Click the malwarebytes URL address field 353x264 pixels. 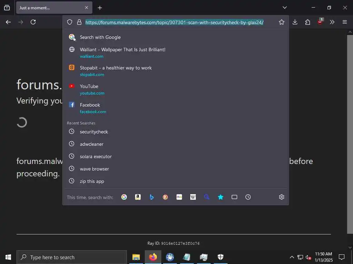point(174,22)
